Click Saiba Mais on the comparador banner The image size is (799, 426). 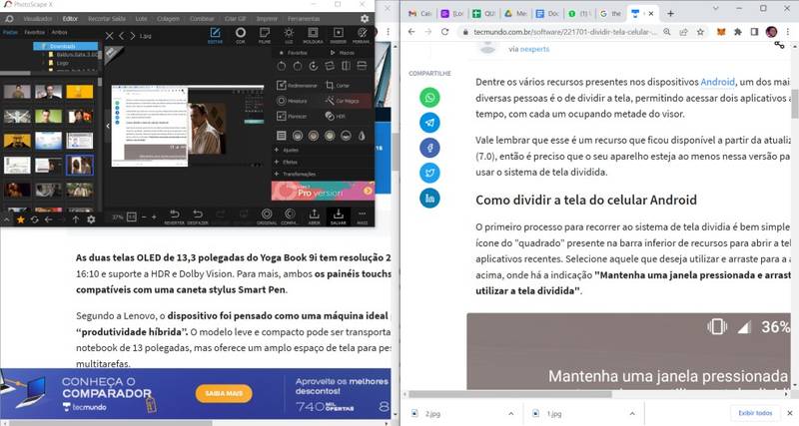click(x=224, y=393)
